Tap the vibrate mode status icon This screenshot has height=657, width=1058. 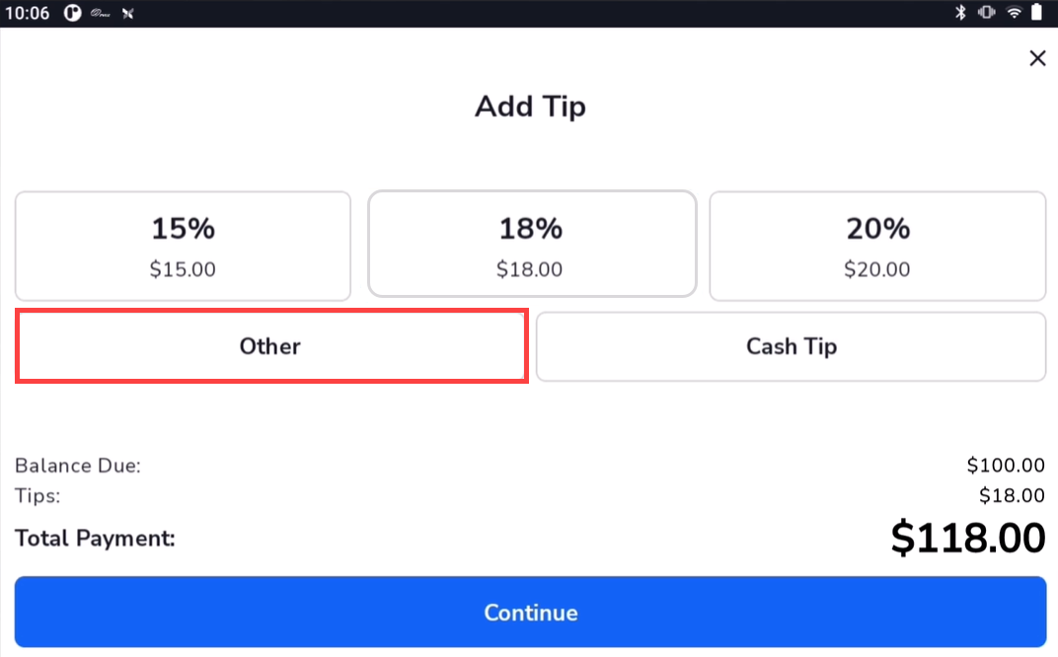click(985, 13)
